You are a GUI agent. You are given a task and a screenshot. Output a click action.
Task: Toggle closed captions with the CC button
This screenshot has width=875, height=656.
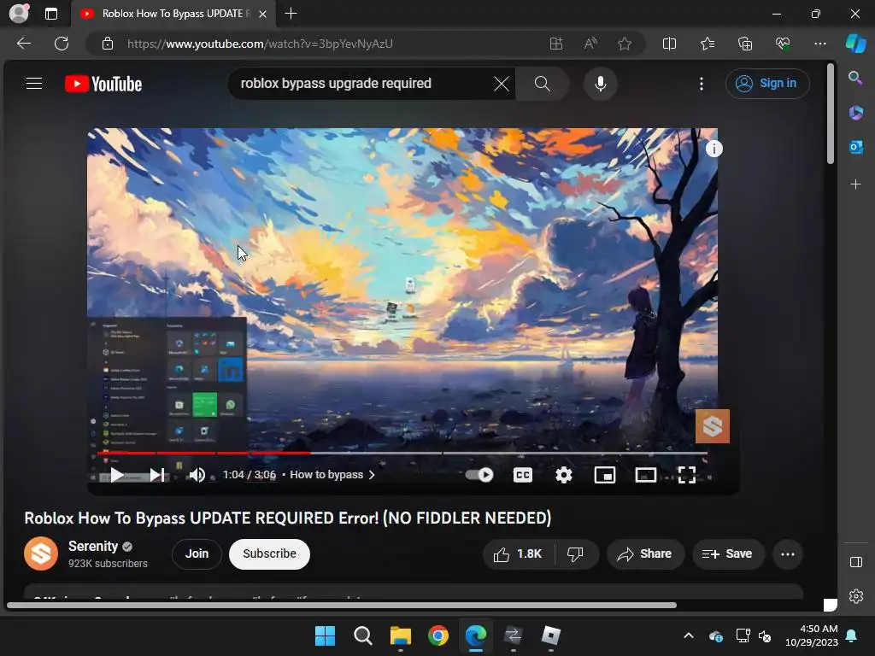(522, 475)
